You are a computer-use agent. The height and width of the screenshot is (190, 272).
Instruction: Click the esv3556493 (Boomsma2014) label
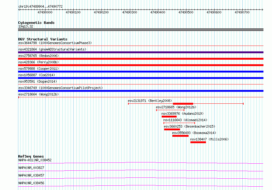(194, 133)
